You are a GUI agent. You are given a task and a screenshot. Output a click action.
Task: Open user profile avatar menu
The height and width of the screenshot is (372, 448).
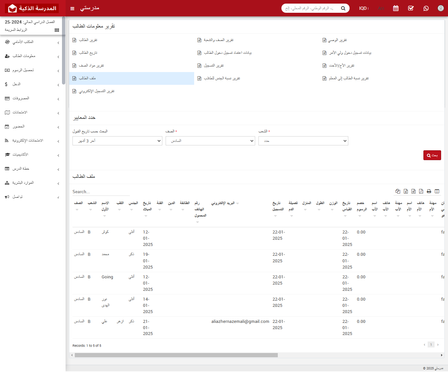click(x=441, y=8)
